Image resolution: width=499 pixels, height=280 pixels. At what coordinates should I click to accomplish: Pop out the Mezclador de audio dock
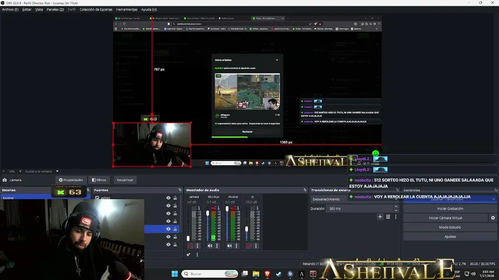[x=305, y=190]
